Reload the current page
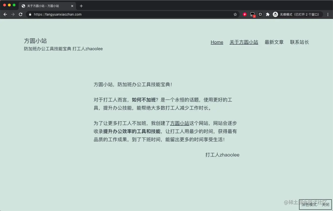 point(20,14)
